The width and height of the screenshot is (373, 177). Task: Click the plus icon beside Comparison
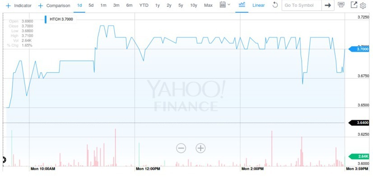(x=41, y=5)
